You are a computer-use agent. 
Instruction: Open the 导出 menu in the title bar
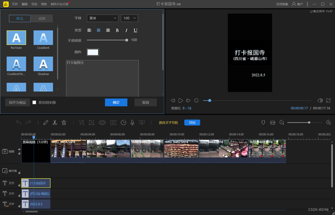coord(34,4)
